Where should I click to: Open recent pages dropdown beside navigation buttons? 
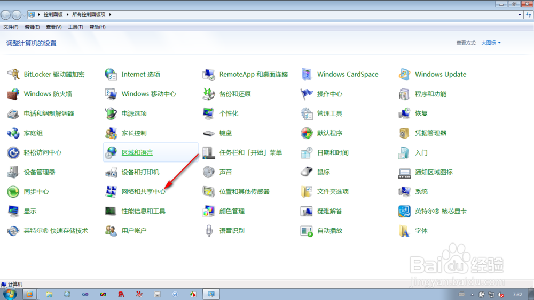(24, 15)
